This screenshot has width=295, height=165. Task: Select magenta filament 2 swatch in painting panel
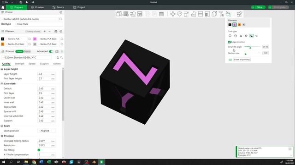[235, 25]
